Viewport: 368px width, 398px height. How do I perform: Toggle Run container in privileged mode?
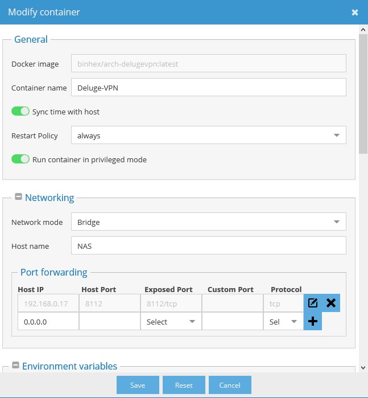(20, 159)
